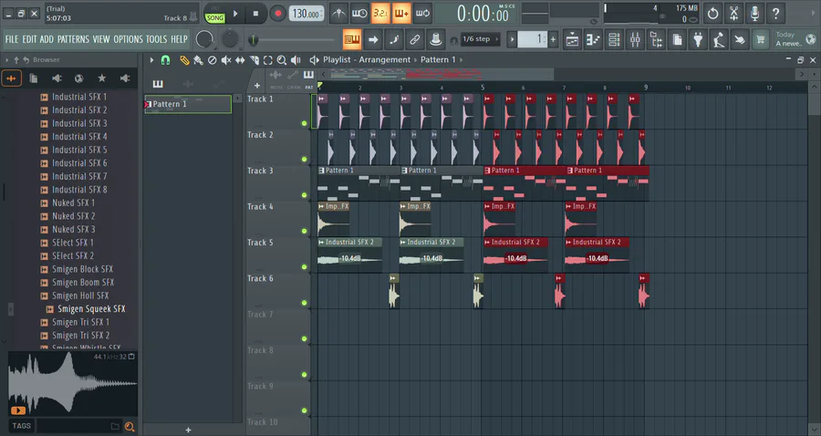Screen dimensions: 821x436
Task: Add a playlist track with plus button
Action: [257, 86]
